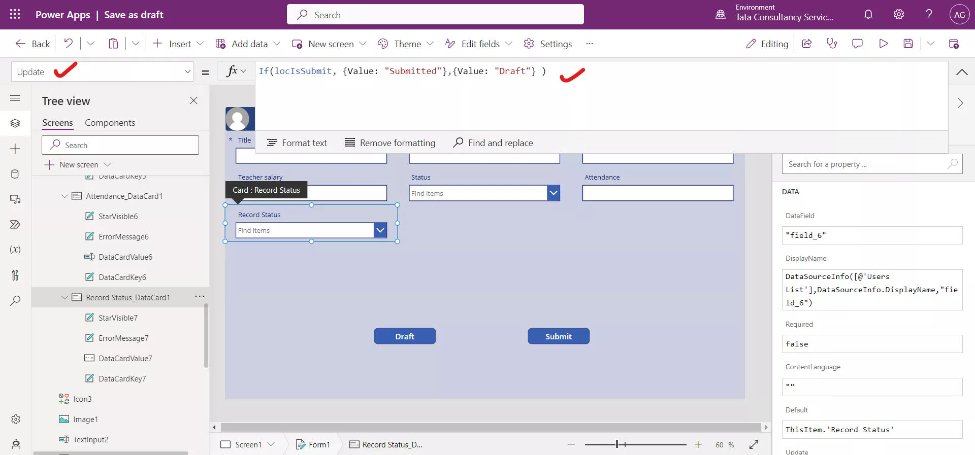
Task: Click the Share app icon
Action: [806, 44]
